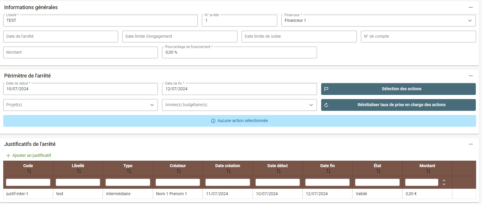Sort by Date fin column sort icon
The image size is (482, 204).
(x=328, y=171)
